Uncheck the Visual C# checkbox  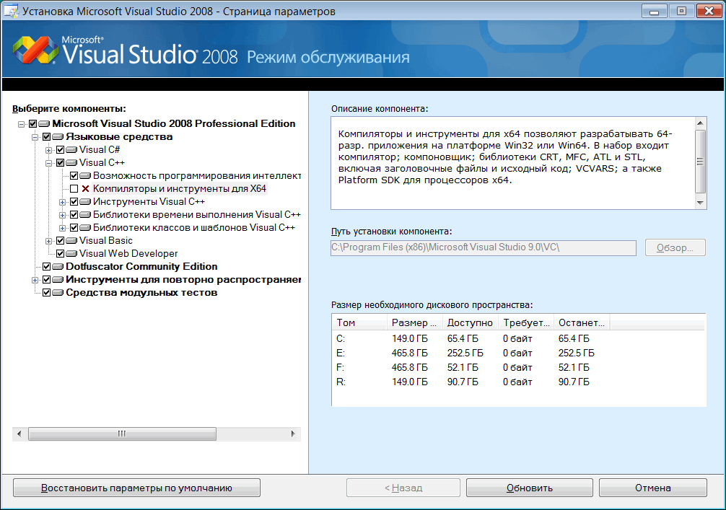[60, 150]
